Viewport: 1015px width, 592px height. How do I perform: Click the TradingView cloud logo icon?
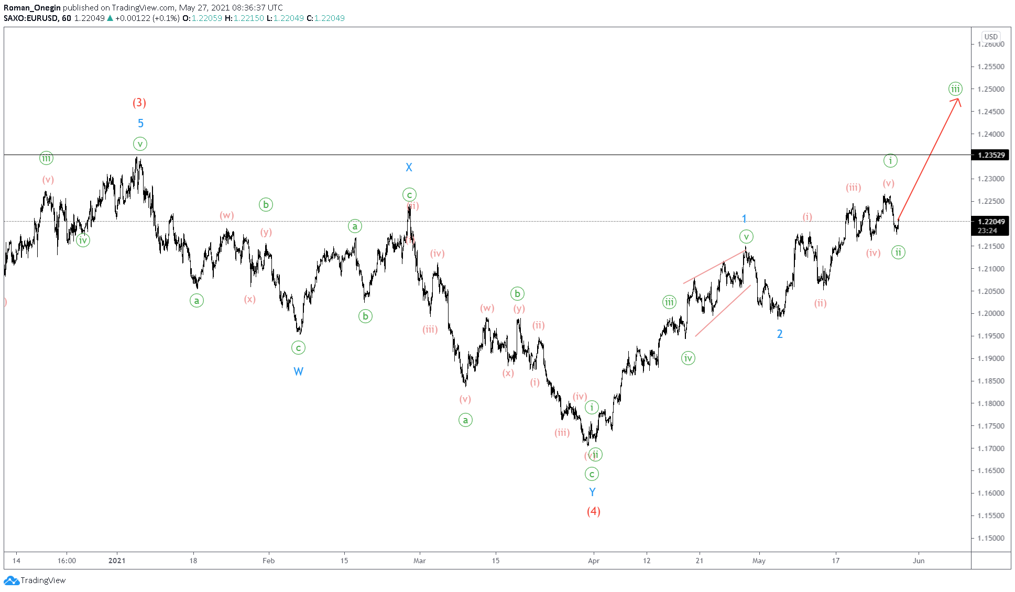(12, 580)
